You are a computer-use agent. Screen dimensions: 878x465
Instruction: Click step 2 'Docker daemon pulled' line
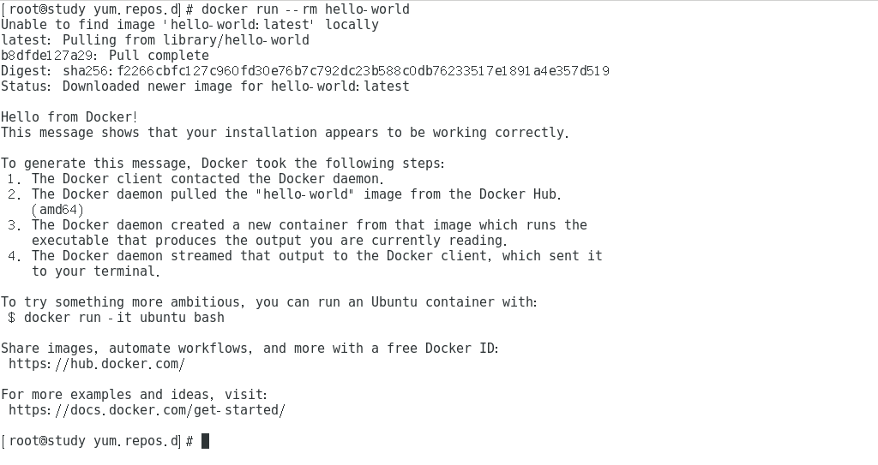click(285, 194)
